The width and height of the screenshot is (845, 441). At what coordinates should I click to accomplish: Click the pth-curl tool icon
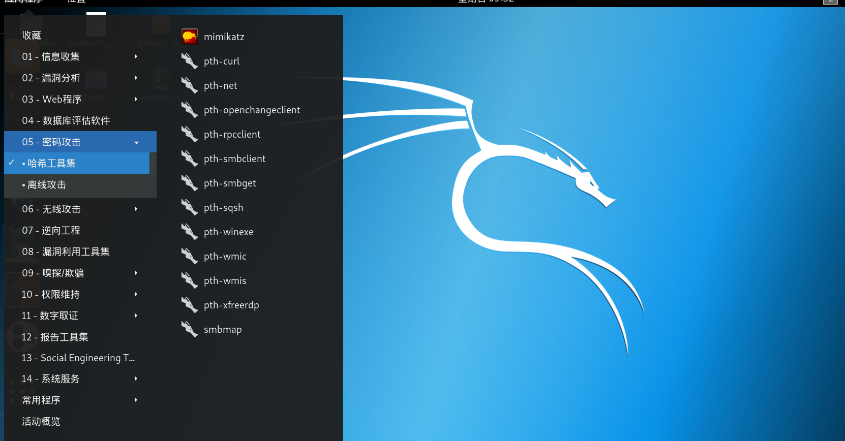190,61
